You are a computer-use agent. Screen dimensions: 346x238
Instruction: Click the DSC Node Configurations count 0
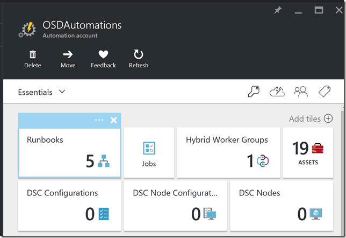tap(196, 214)
